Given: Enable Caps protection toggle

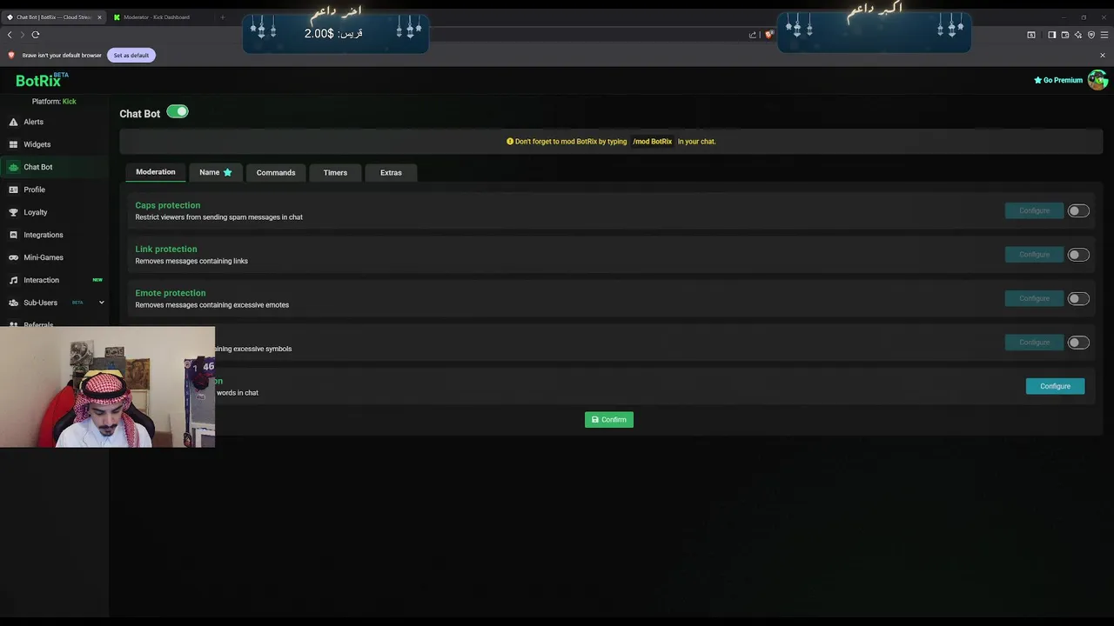Looking at the screenshot, I should [x=1077, y=210].
